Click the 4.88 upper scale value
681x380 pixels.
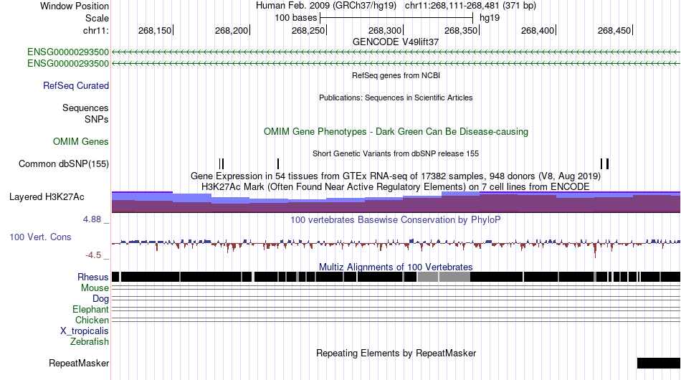point(92,219)
